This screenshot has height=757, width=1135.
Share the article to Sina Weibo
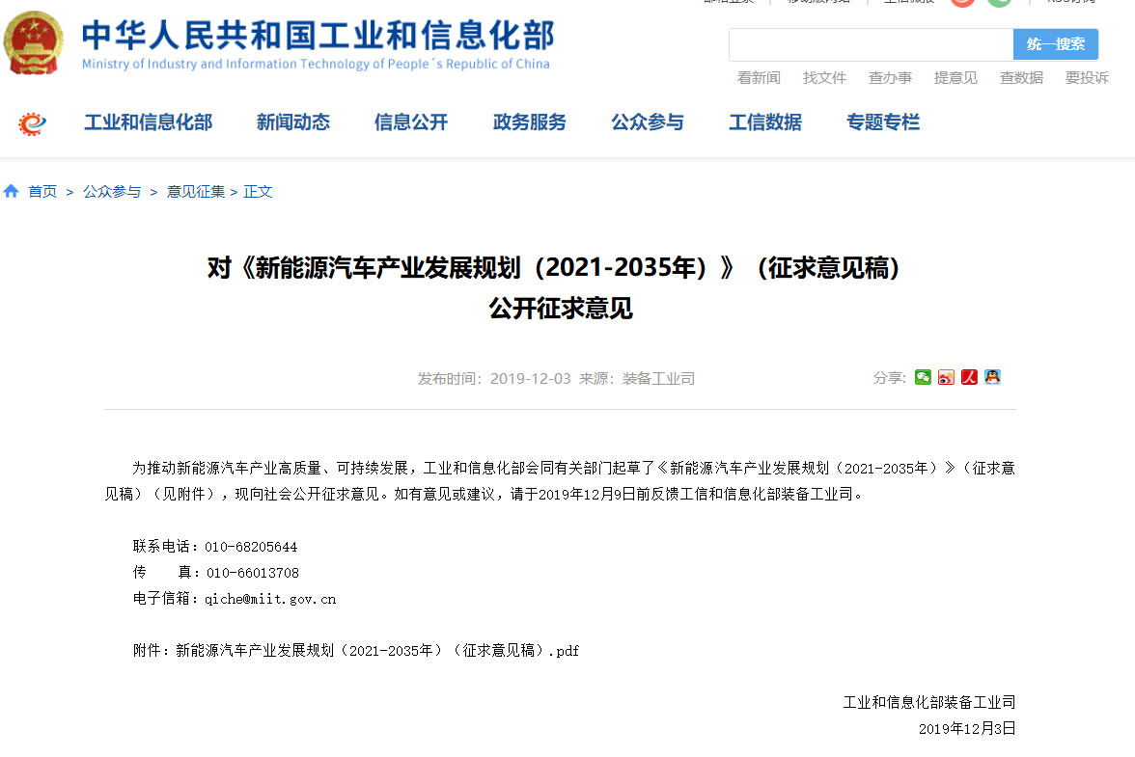[x=946, y=377]
